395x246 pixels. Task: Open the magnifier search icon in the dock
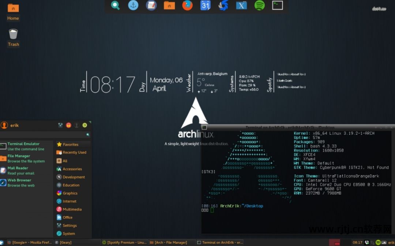coord(115,5)
